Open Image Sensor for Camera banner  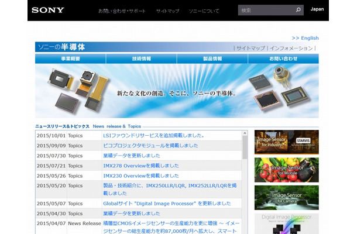tap(287, 198)
